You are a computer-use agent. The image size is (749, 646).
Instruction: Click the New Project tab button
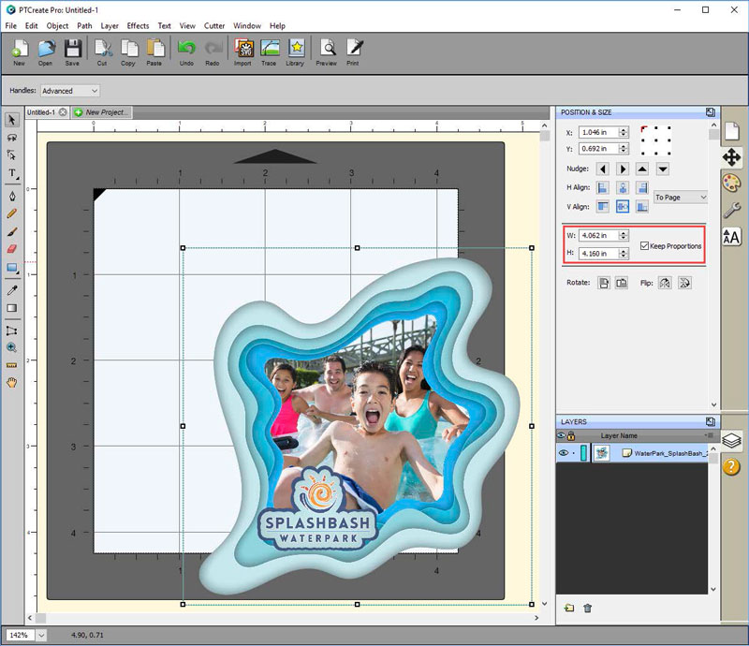[x=102, y=112]
